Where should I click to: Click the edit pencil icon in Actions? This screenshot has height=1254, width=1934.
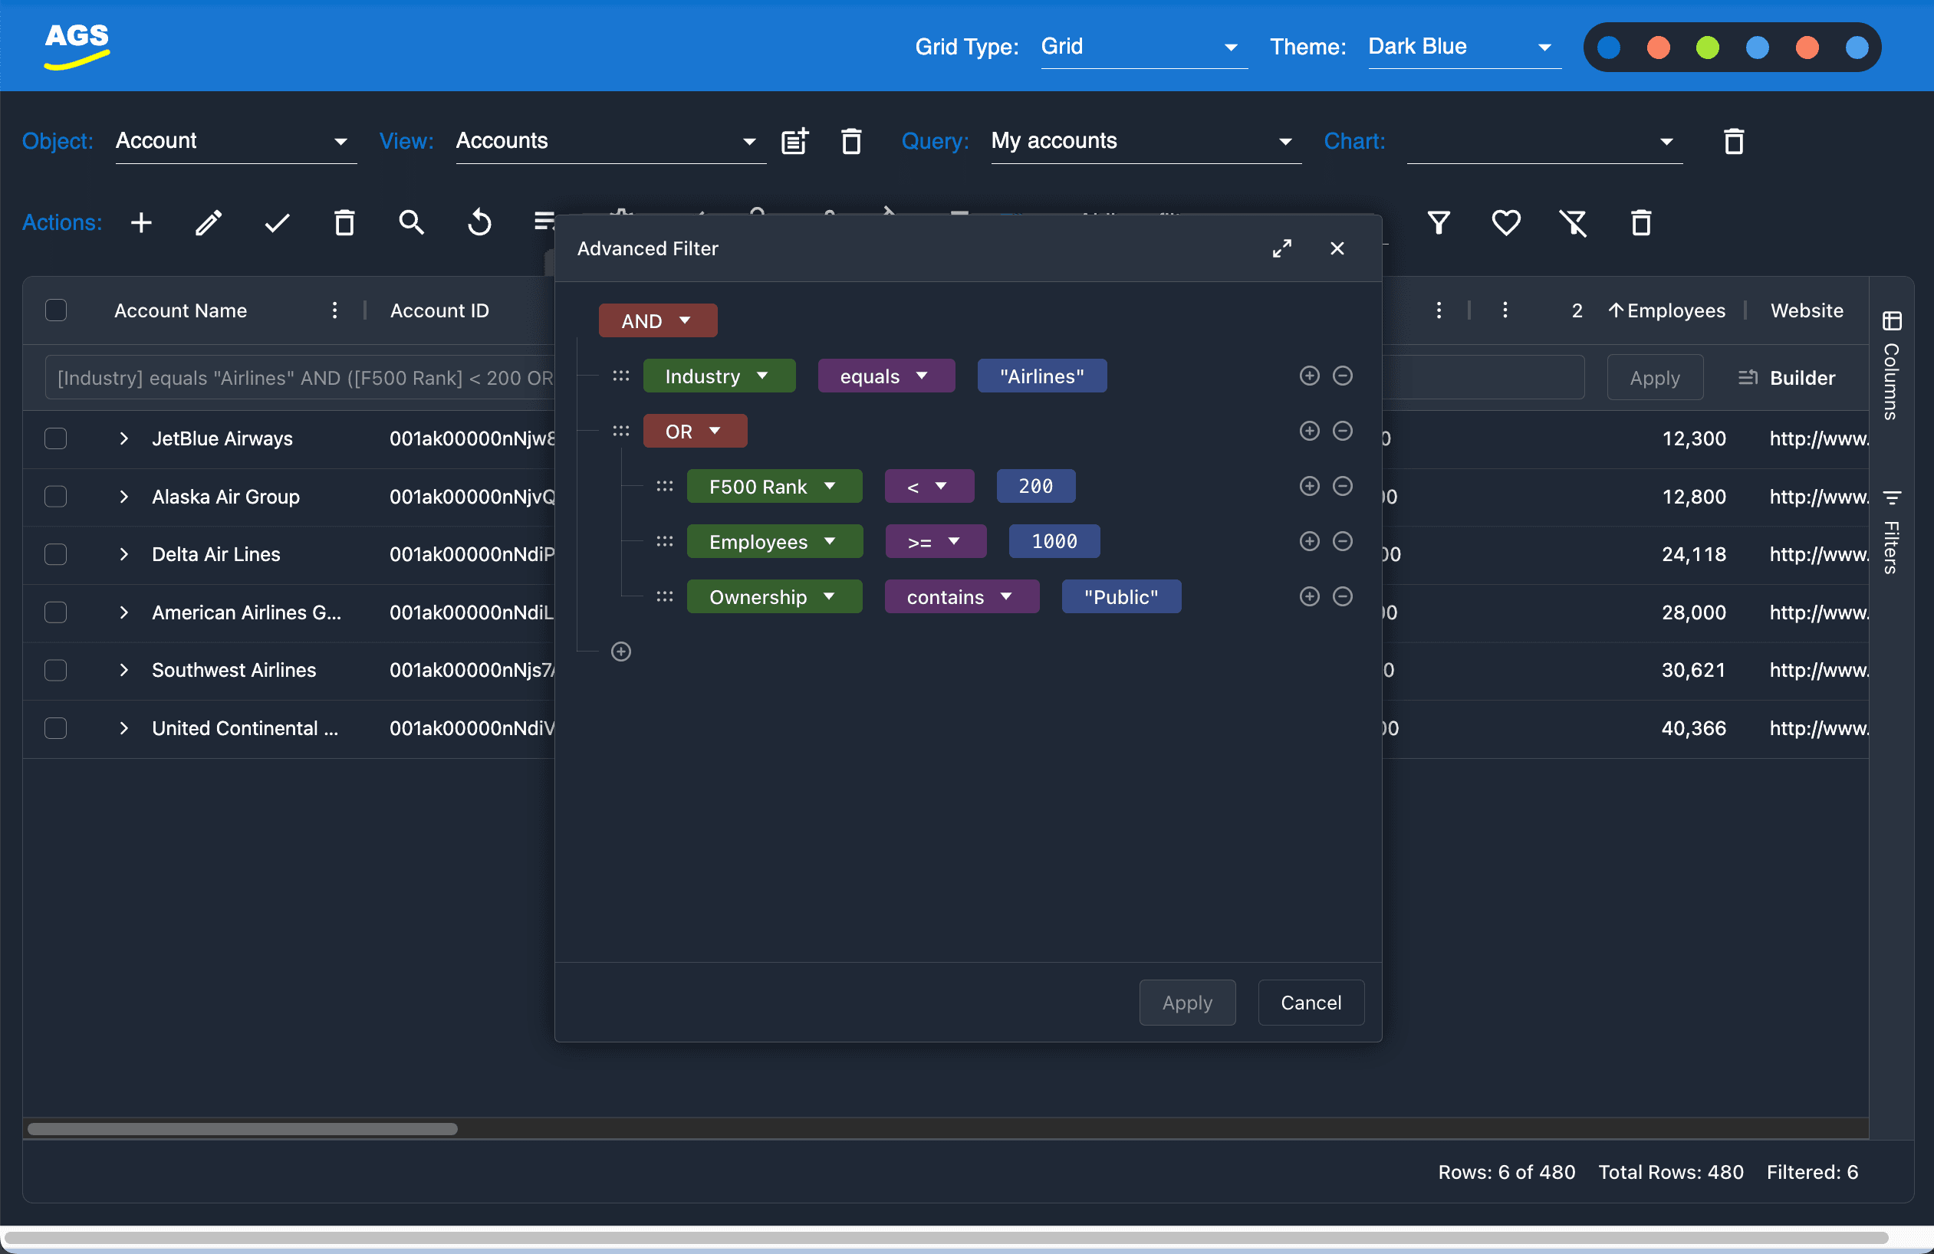coord(209,222)
